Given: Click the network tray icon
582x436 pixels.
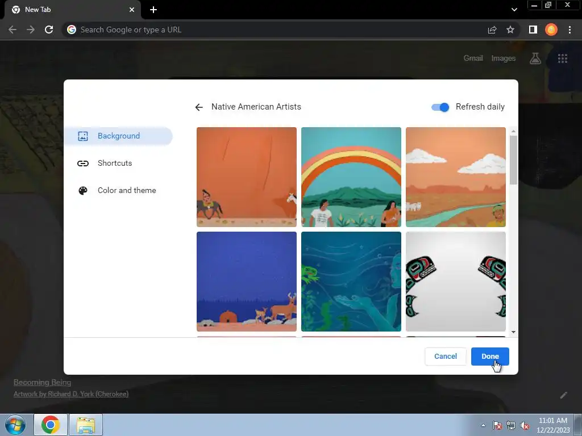Looking at the screenshot, I should 511,425.
